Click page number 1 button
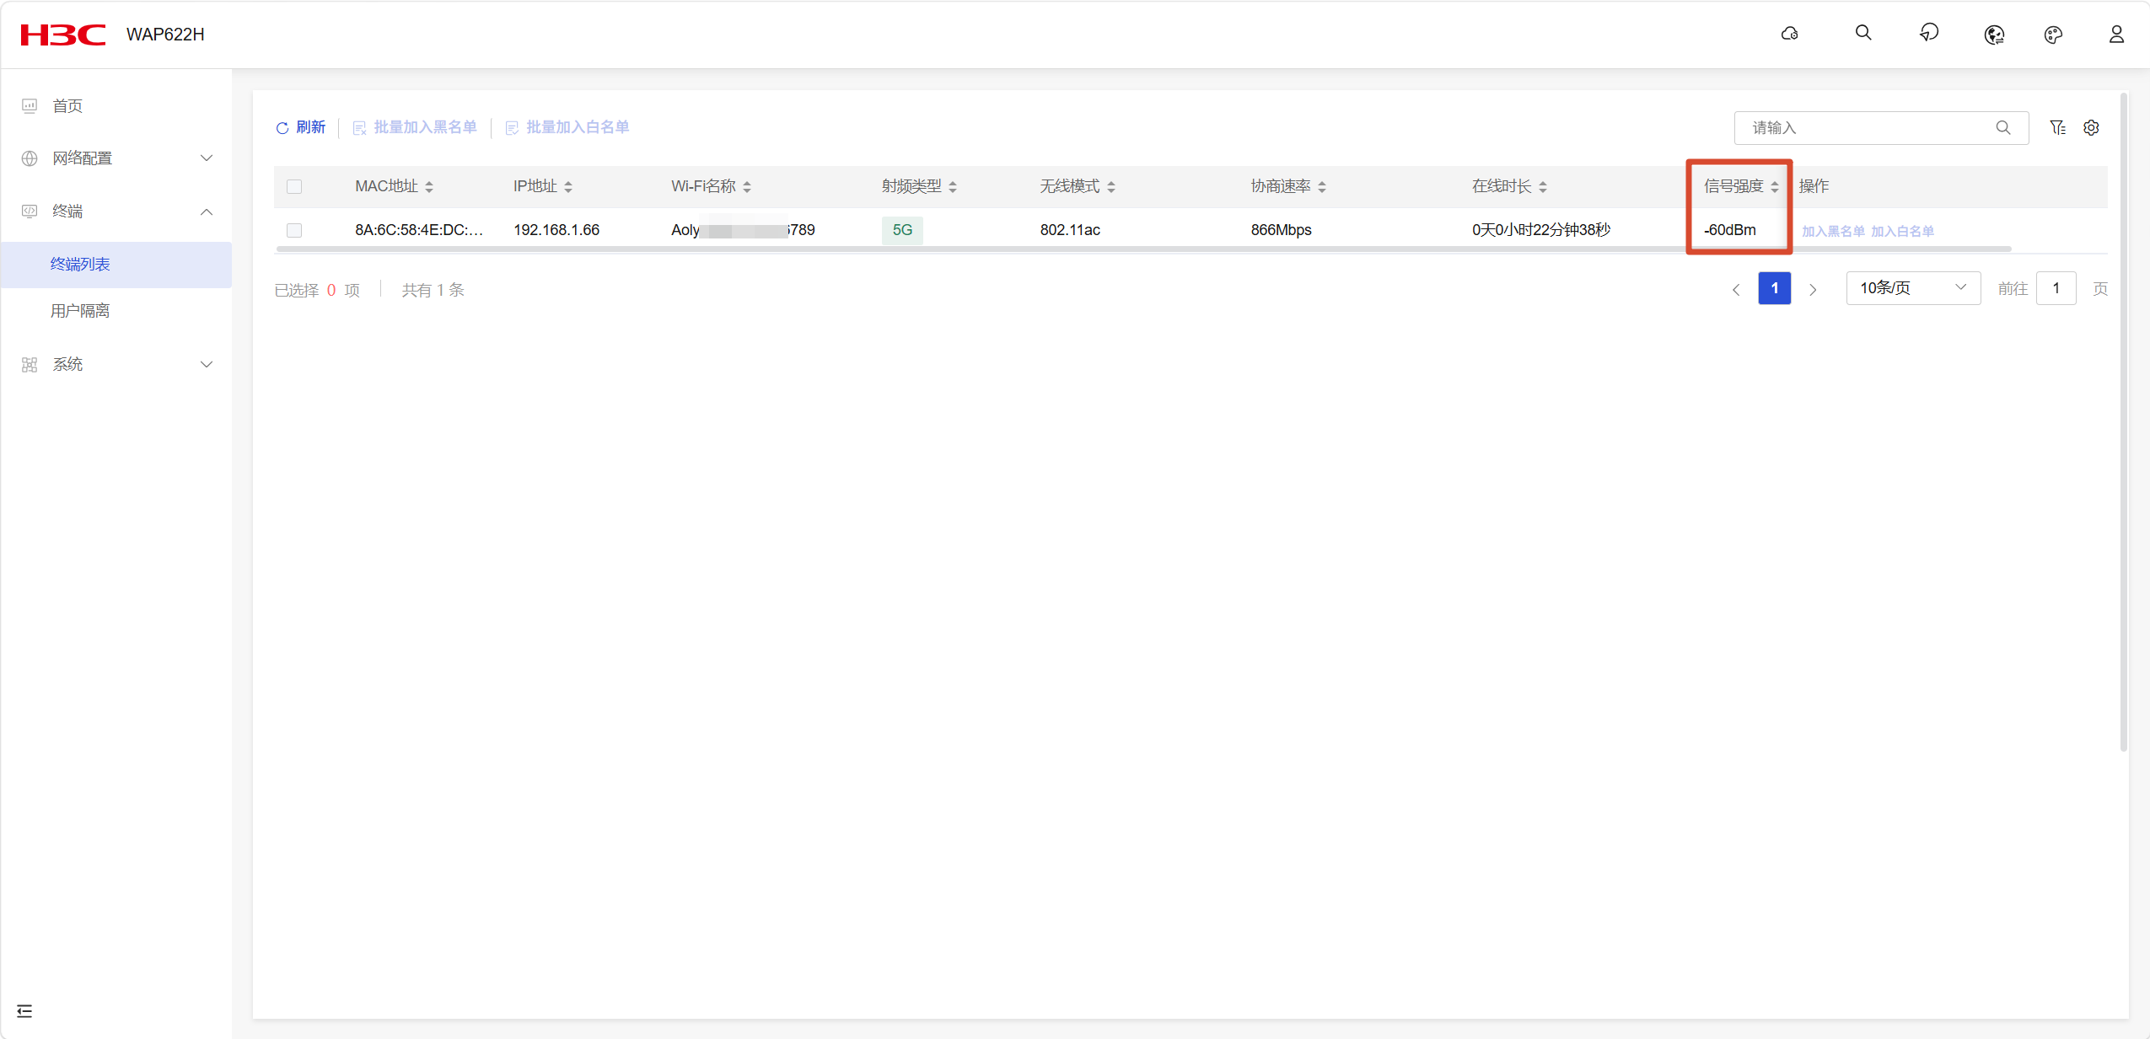This screenshot has width=2150, height=1039. (1775, 288)
